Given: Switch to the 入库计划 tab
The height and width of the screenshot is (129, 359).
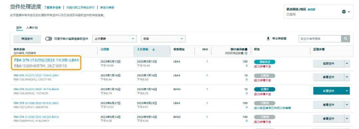Looking at the screenshot, I should click(32, 28).
